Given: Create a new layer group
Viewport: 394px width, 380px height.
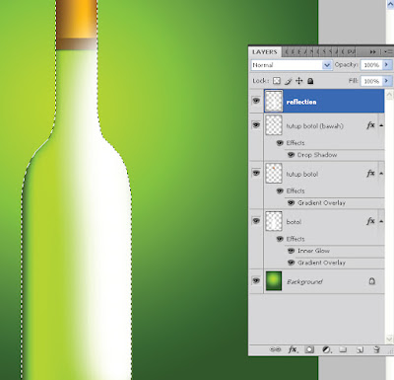Looking at the screenshot, I should (343, 349).
